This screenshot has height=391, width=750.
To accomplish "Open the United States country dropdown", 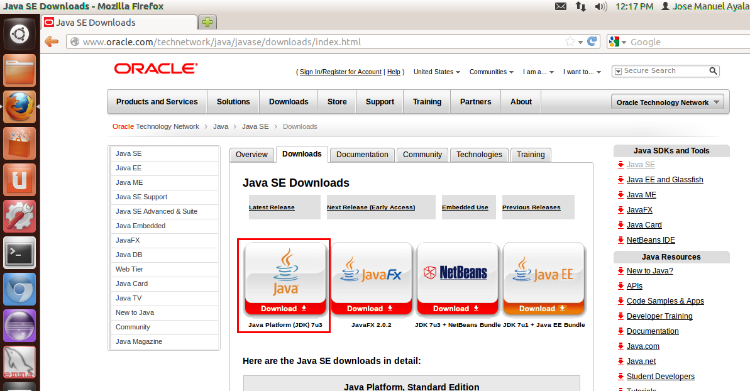I will click(437, 72).
